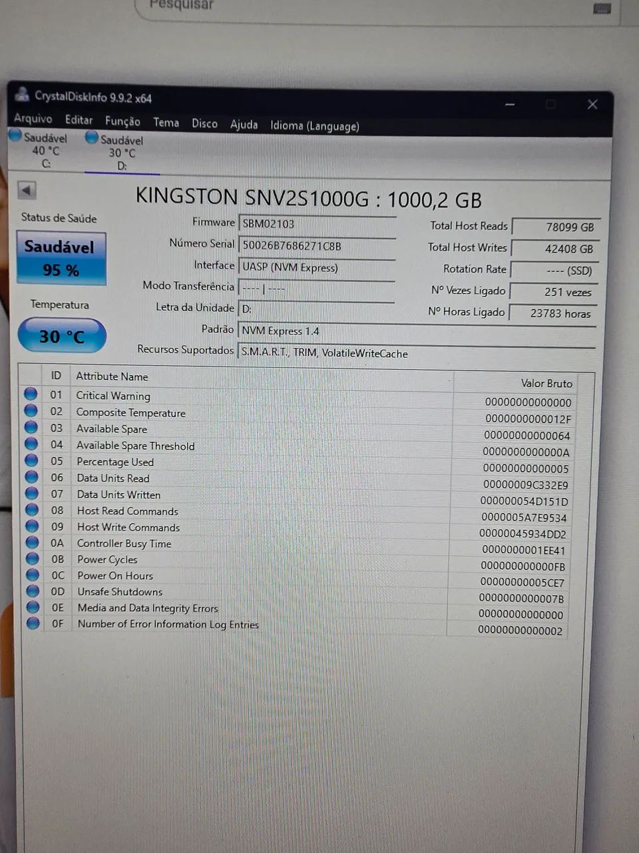Click blue status circle on C: drive tab
Image resolution: width=639 pixels, height=853 pixels.
click(15, 135)
